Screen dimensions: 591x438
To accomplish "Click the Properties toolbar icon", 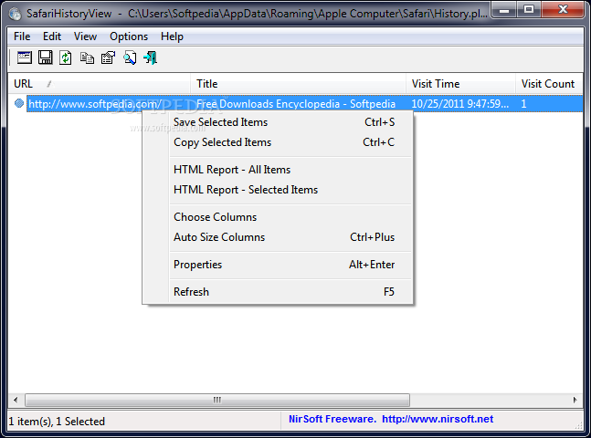I will [x=108, y=57].
